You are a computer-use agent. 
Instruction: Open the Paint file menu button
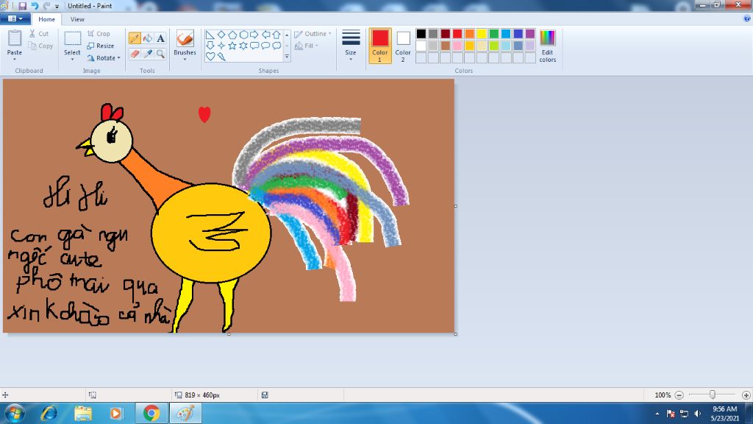point(15,19)
